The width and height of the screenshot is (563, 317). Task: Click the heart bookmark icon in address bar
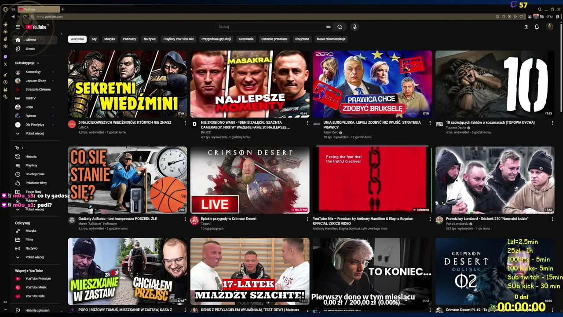point(522,17)
